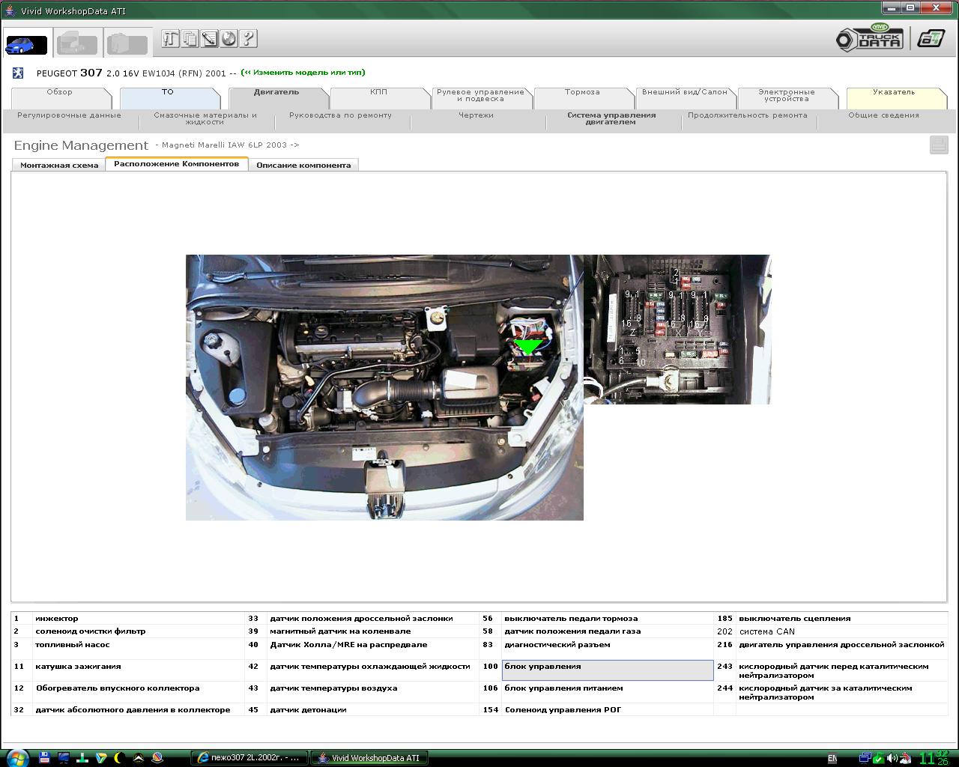Click the green ATI logo icon
959x767 pixels.
click(931, 39)
